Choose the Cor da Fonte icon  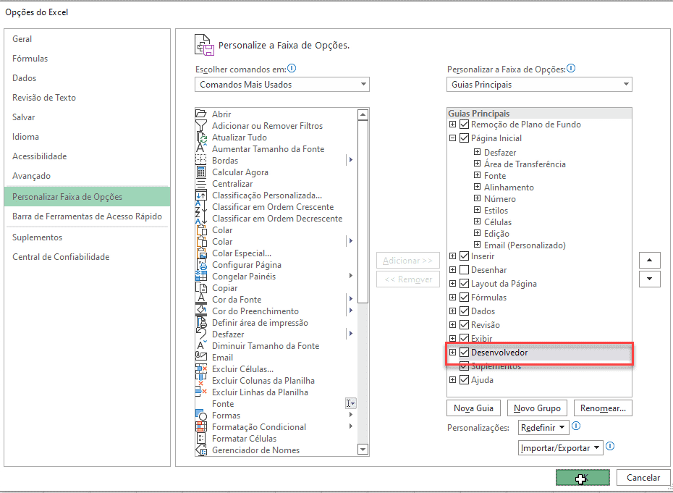point(201,300)
